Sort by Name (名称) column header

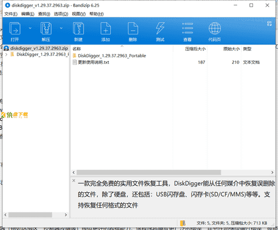pos(76,49)
